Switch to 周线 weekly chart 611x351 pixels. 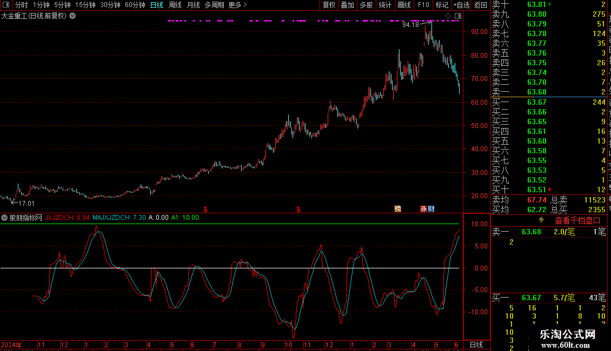(175, 5)
